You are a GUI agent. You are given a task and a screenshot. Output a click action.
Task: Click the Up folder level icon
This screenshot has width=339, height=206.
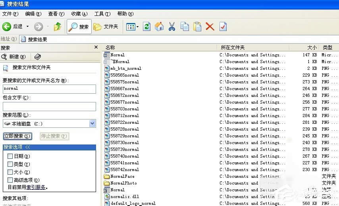[58, 27]
